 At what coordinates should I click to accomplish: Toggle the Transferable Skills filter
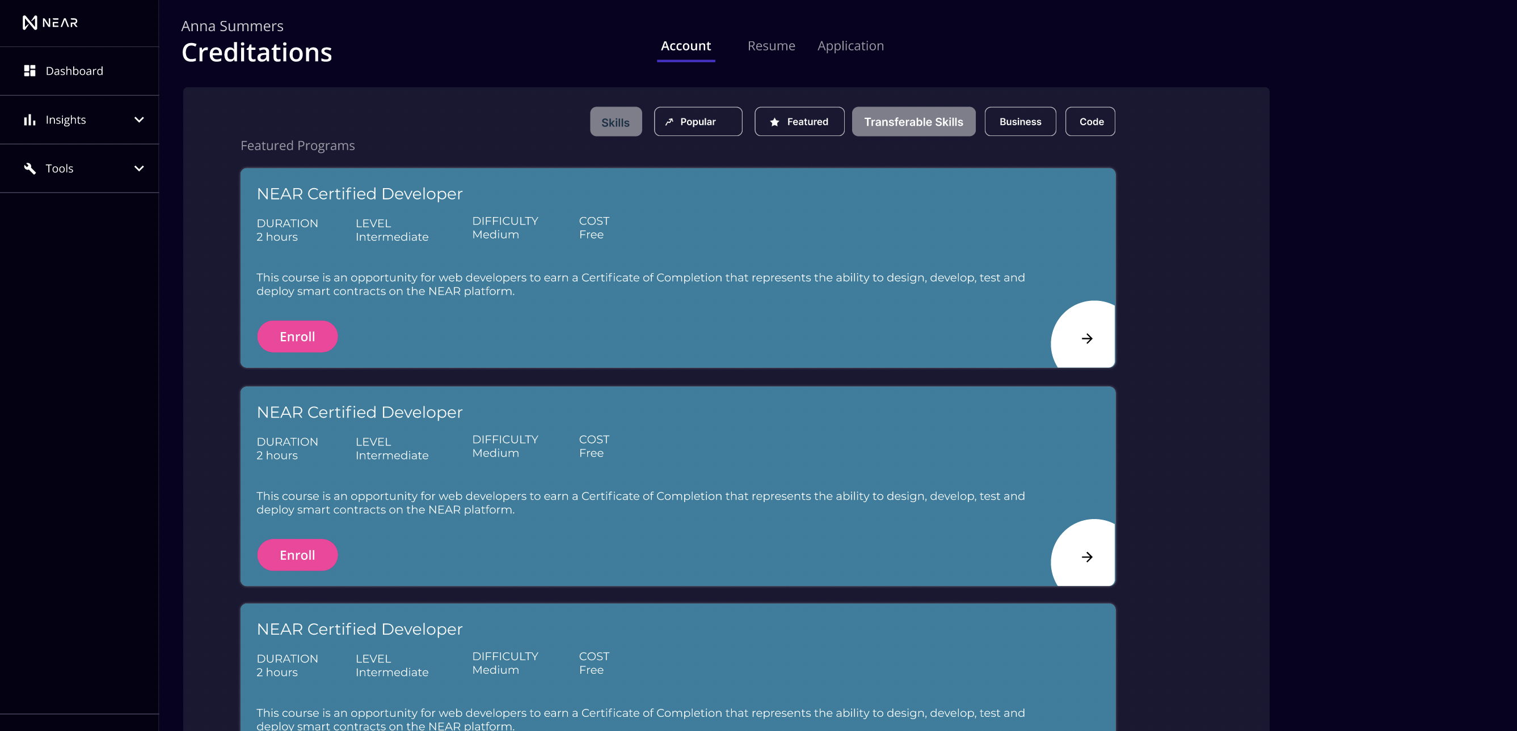(x=913, y=121)
